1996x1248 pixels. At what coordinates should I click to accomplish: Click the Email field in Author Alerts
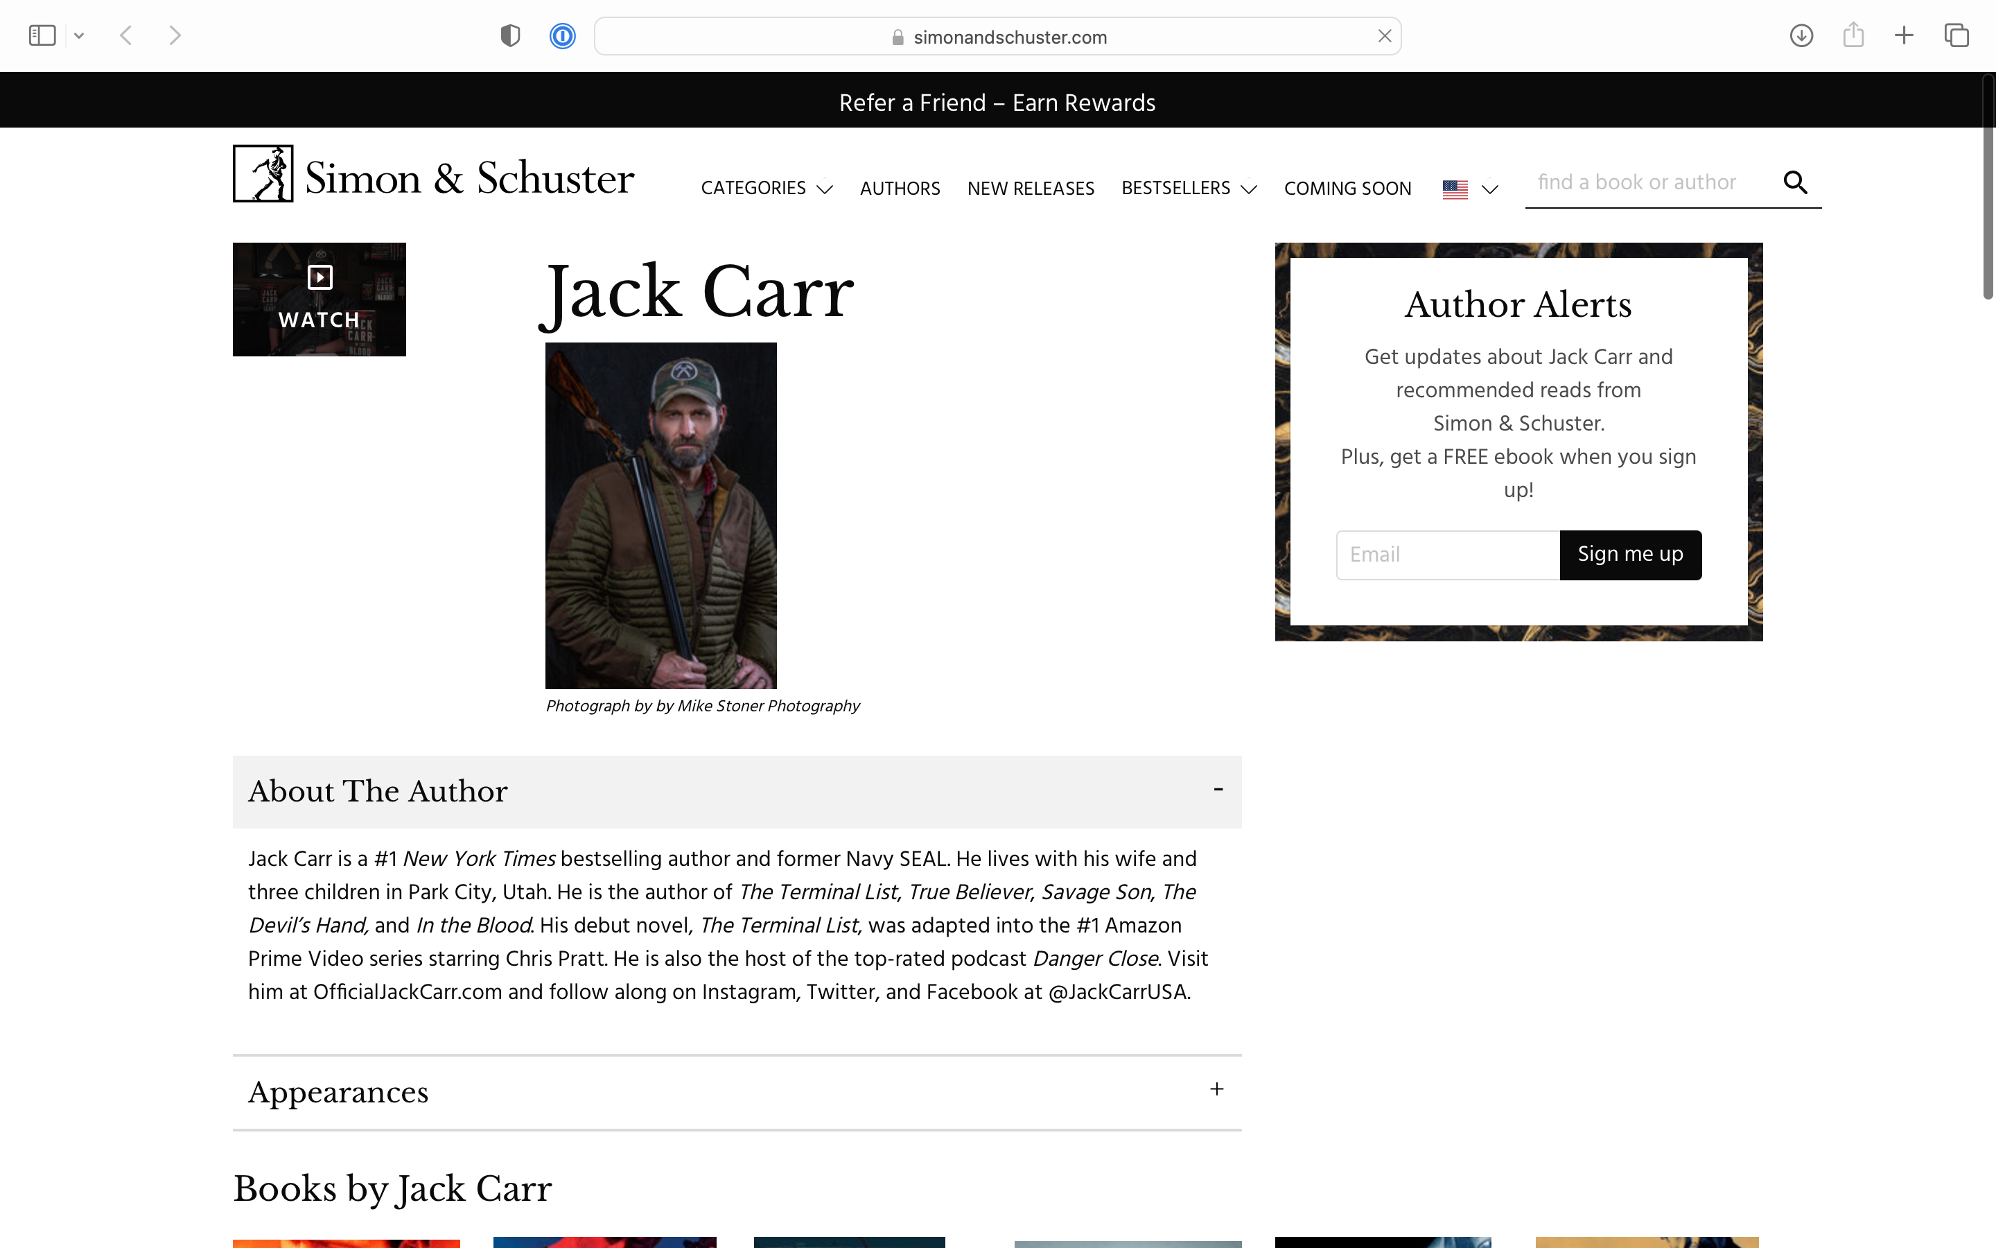[1448, 555]
